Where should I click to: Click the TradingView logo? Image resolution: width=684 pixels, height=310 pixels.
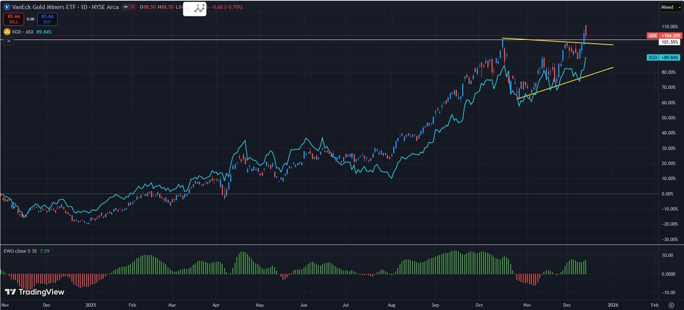click(35, 292)
